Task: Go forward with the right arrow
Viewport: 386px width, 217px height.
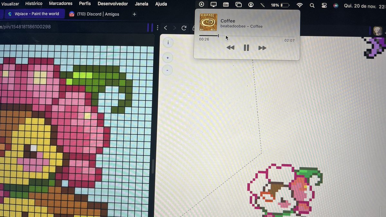Action: (175, 28)
